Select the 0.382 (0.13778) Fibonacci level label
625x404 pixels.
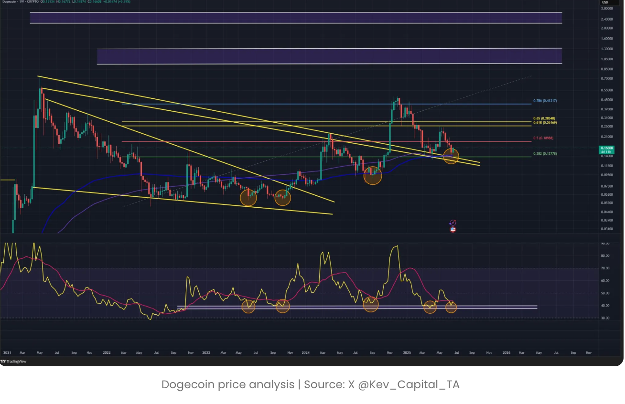[545, 154]
